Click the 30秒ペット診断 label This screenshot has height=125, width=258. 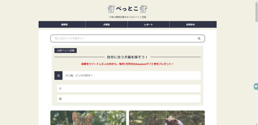coord(66,51)
